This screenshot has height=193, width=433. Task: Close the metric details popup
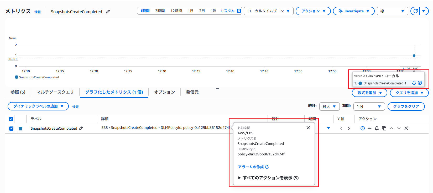[x=308, y=128]
